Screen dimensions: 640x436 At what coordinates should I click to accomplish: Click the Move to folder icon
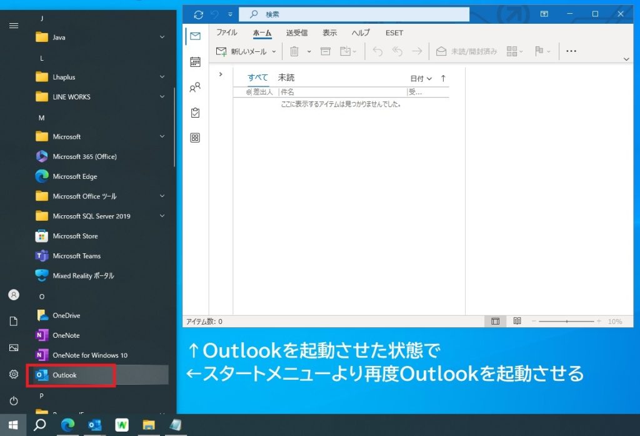(x=345, y=51)
